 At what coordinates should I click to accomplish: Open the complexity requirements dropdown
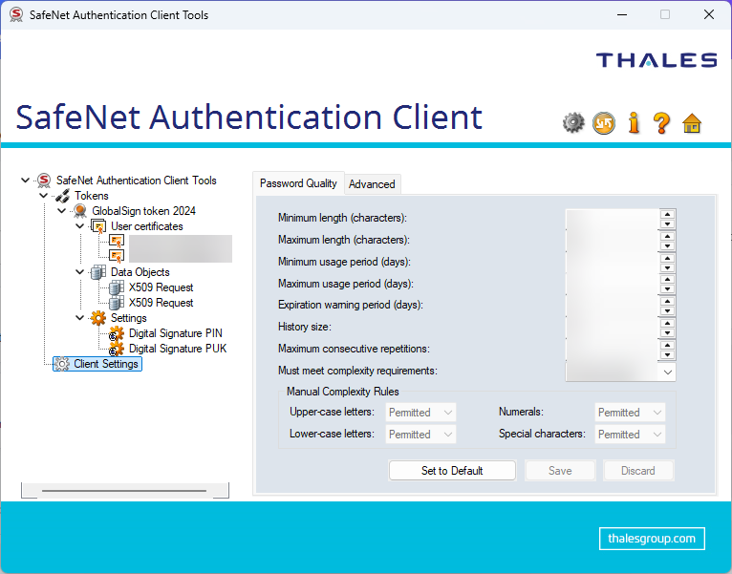click(x=667, y=371)
